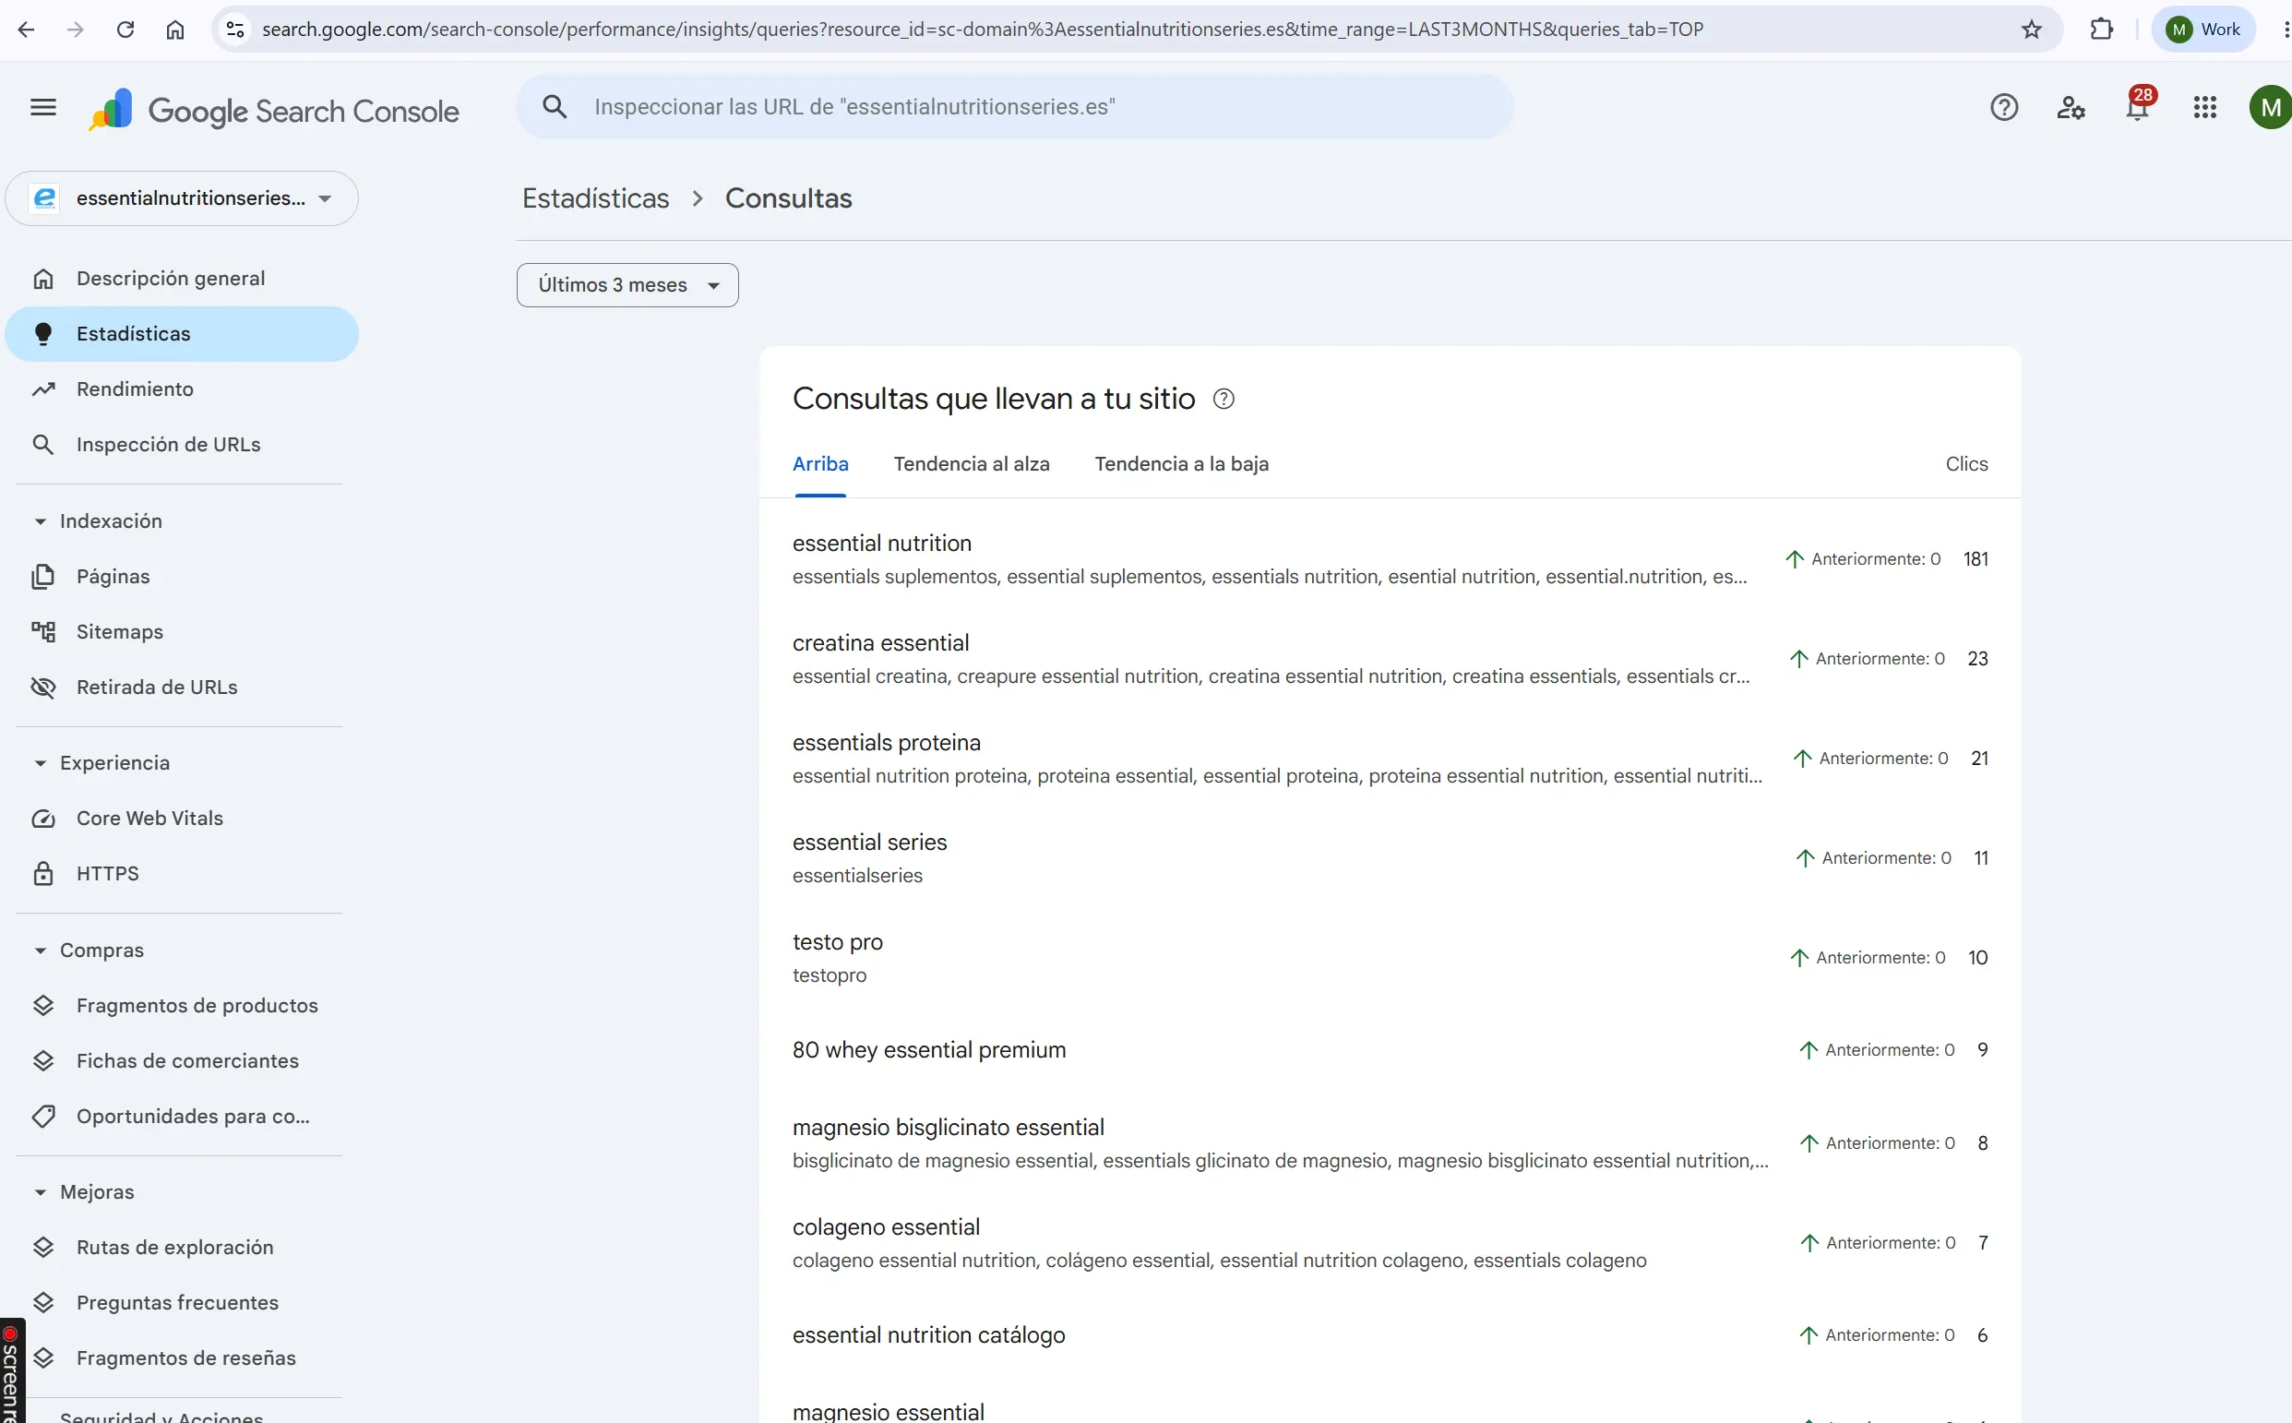Open the Help question mark icon

coord(2004,107)
